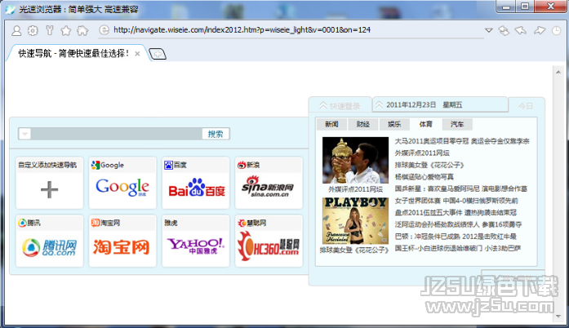Open a new tab with plus button

coord(158,54)
